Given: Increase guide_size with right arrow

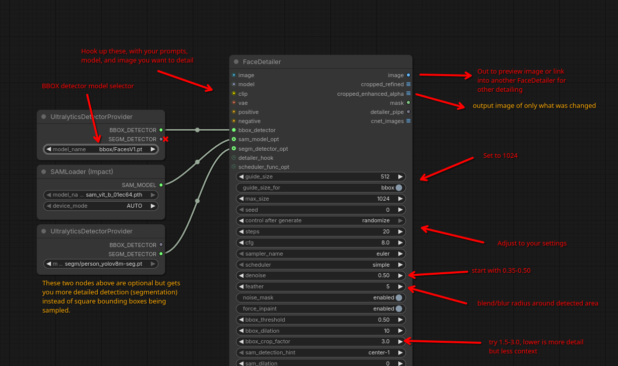Looking at the screenshot, I should 400,176.
